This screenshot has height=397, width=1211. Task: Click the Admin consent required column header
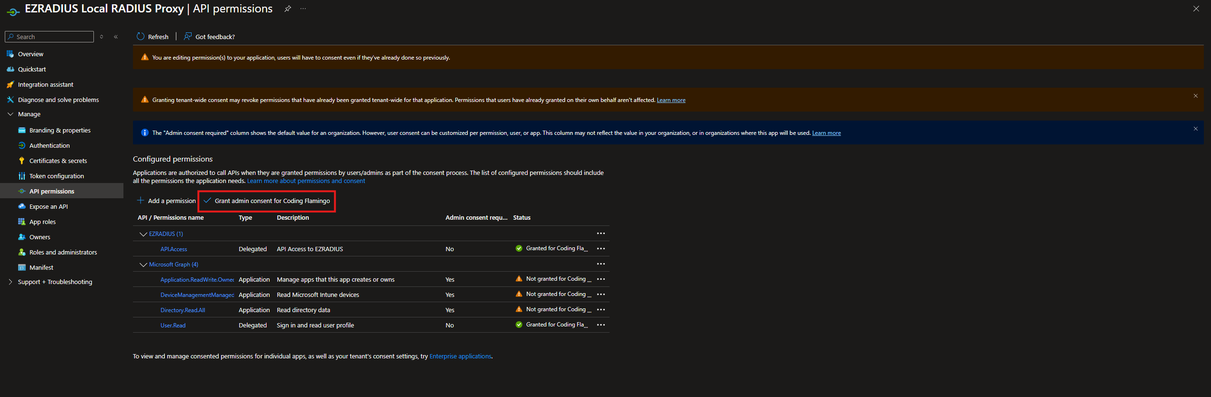(476, 218)
